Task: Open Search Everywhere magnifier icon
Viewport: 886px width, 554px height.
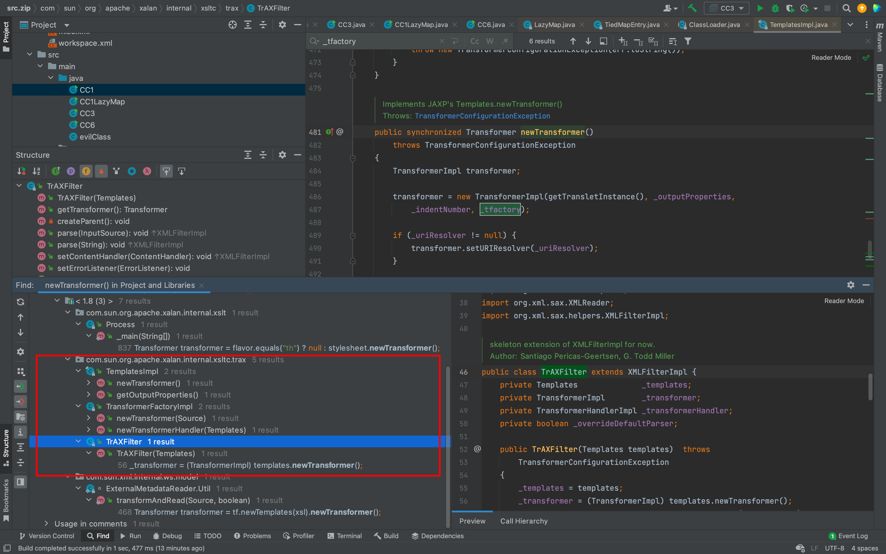Action: (846, 8)
